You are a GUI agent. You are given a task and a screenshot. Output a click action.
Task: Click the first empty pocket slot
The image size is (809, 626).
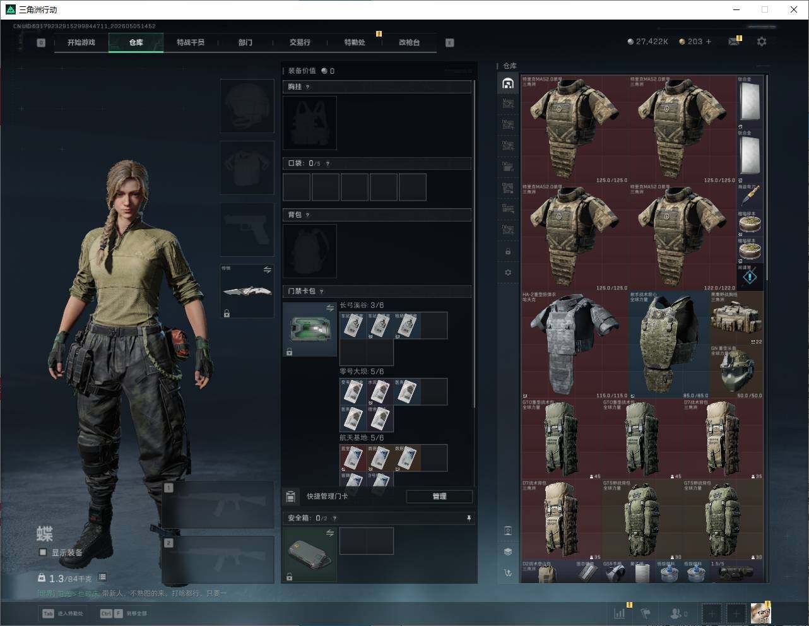pyautogui.click(x=297, y=187)
